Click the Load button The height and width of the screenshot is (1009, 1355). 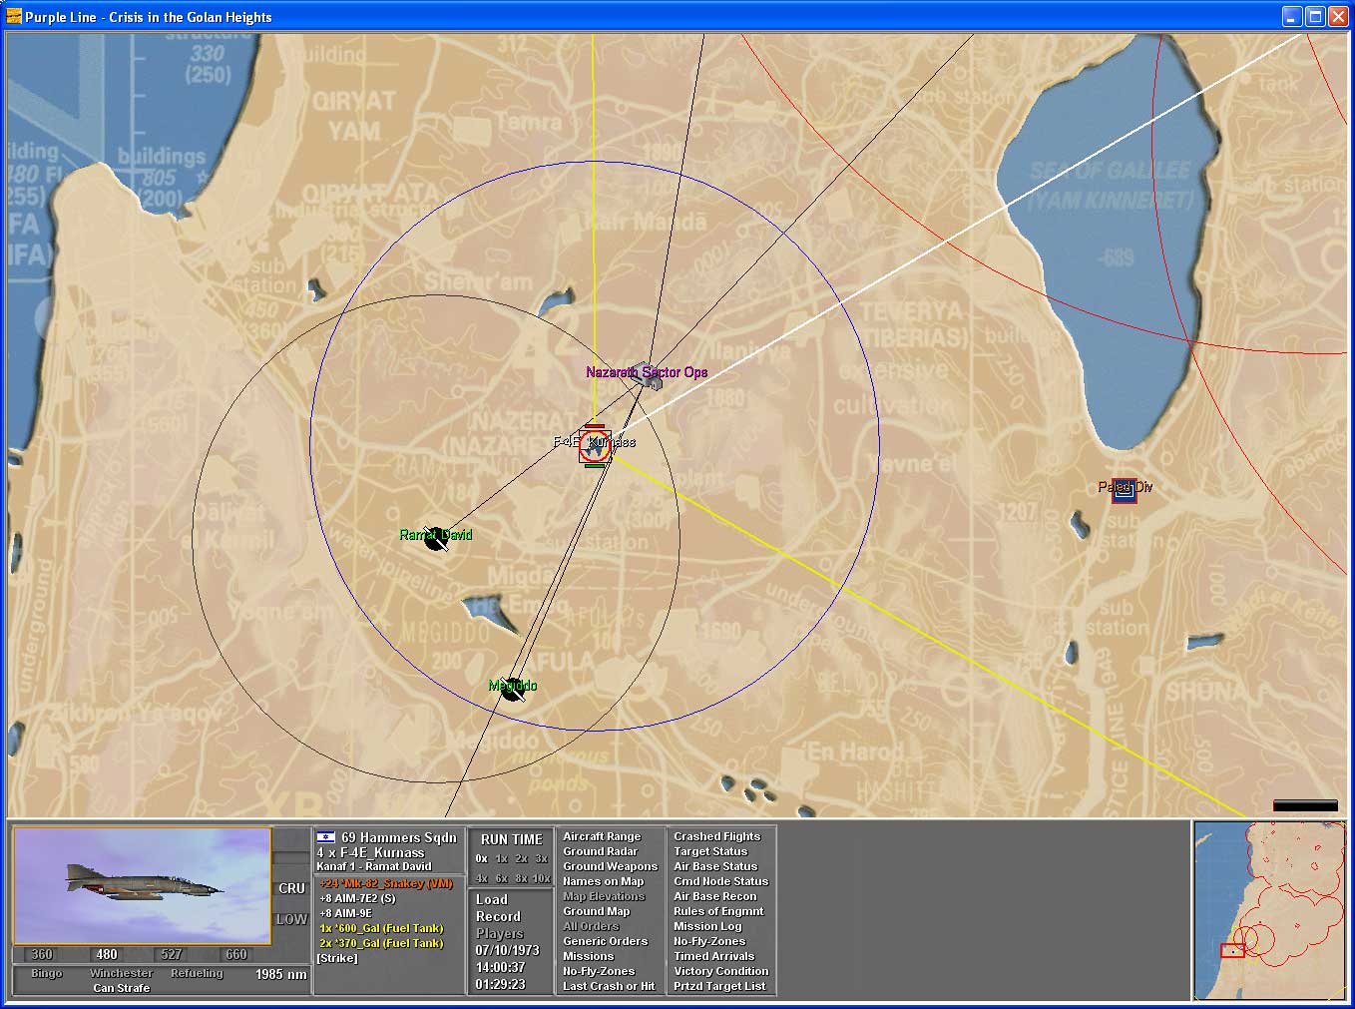coord(492,899)
